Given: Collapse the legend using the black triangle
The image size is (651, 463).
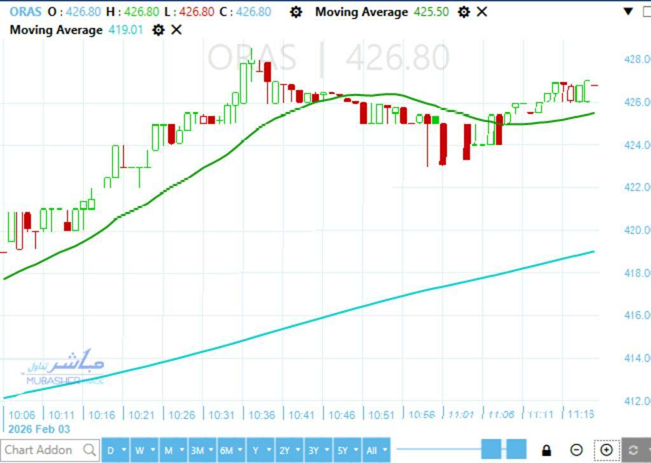Looking at the screenshot, I should tap(628, 11).
